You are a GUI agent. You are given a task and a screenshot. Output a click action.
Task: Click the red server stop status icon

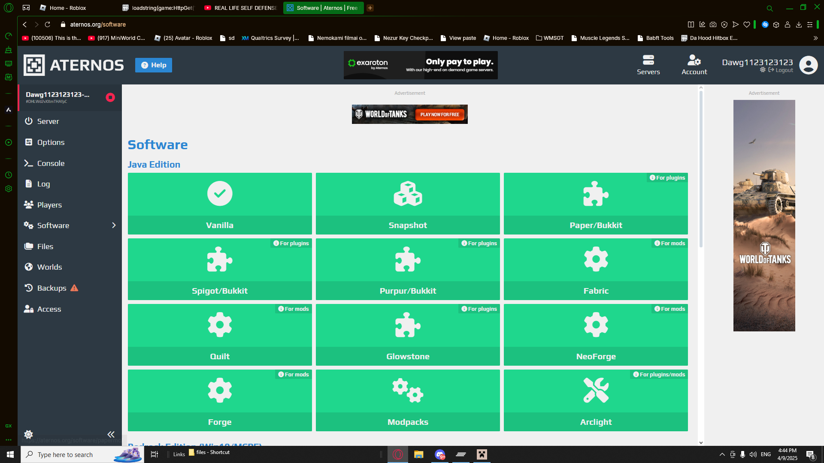point(110,97)
